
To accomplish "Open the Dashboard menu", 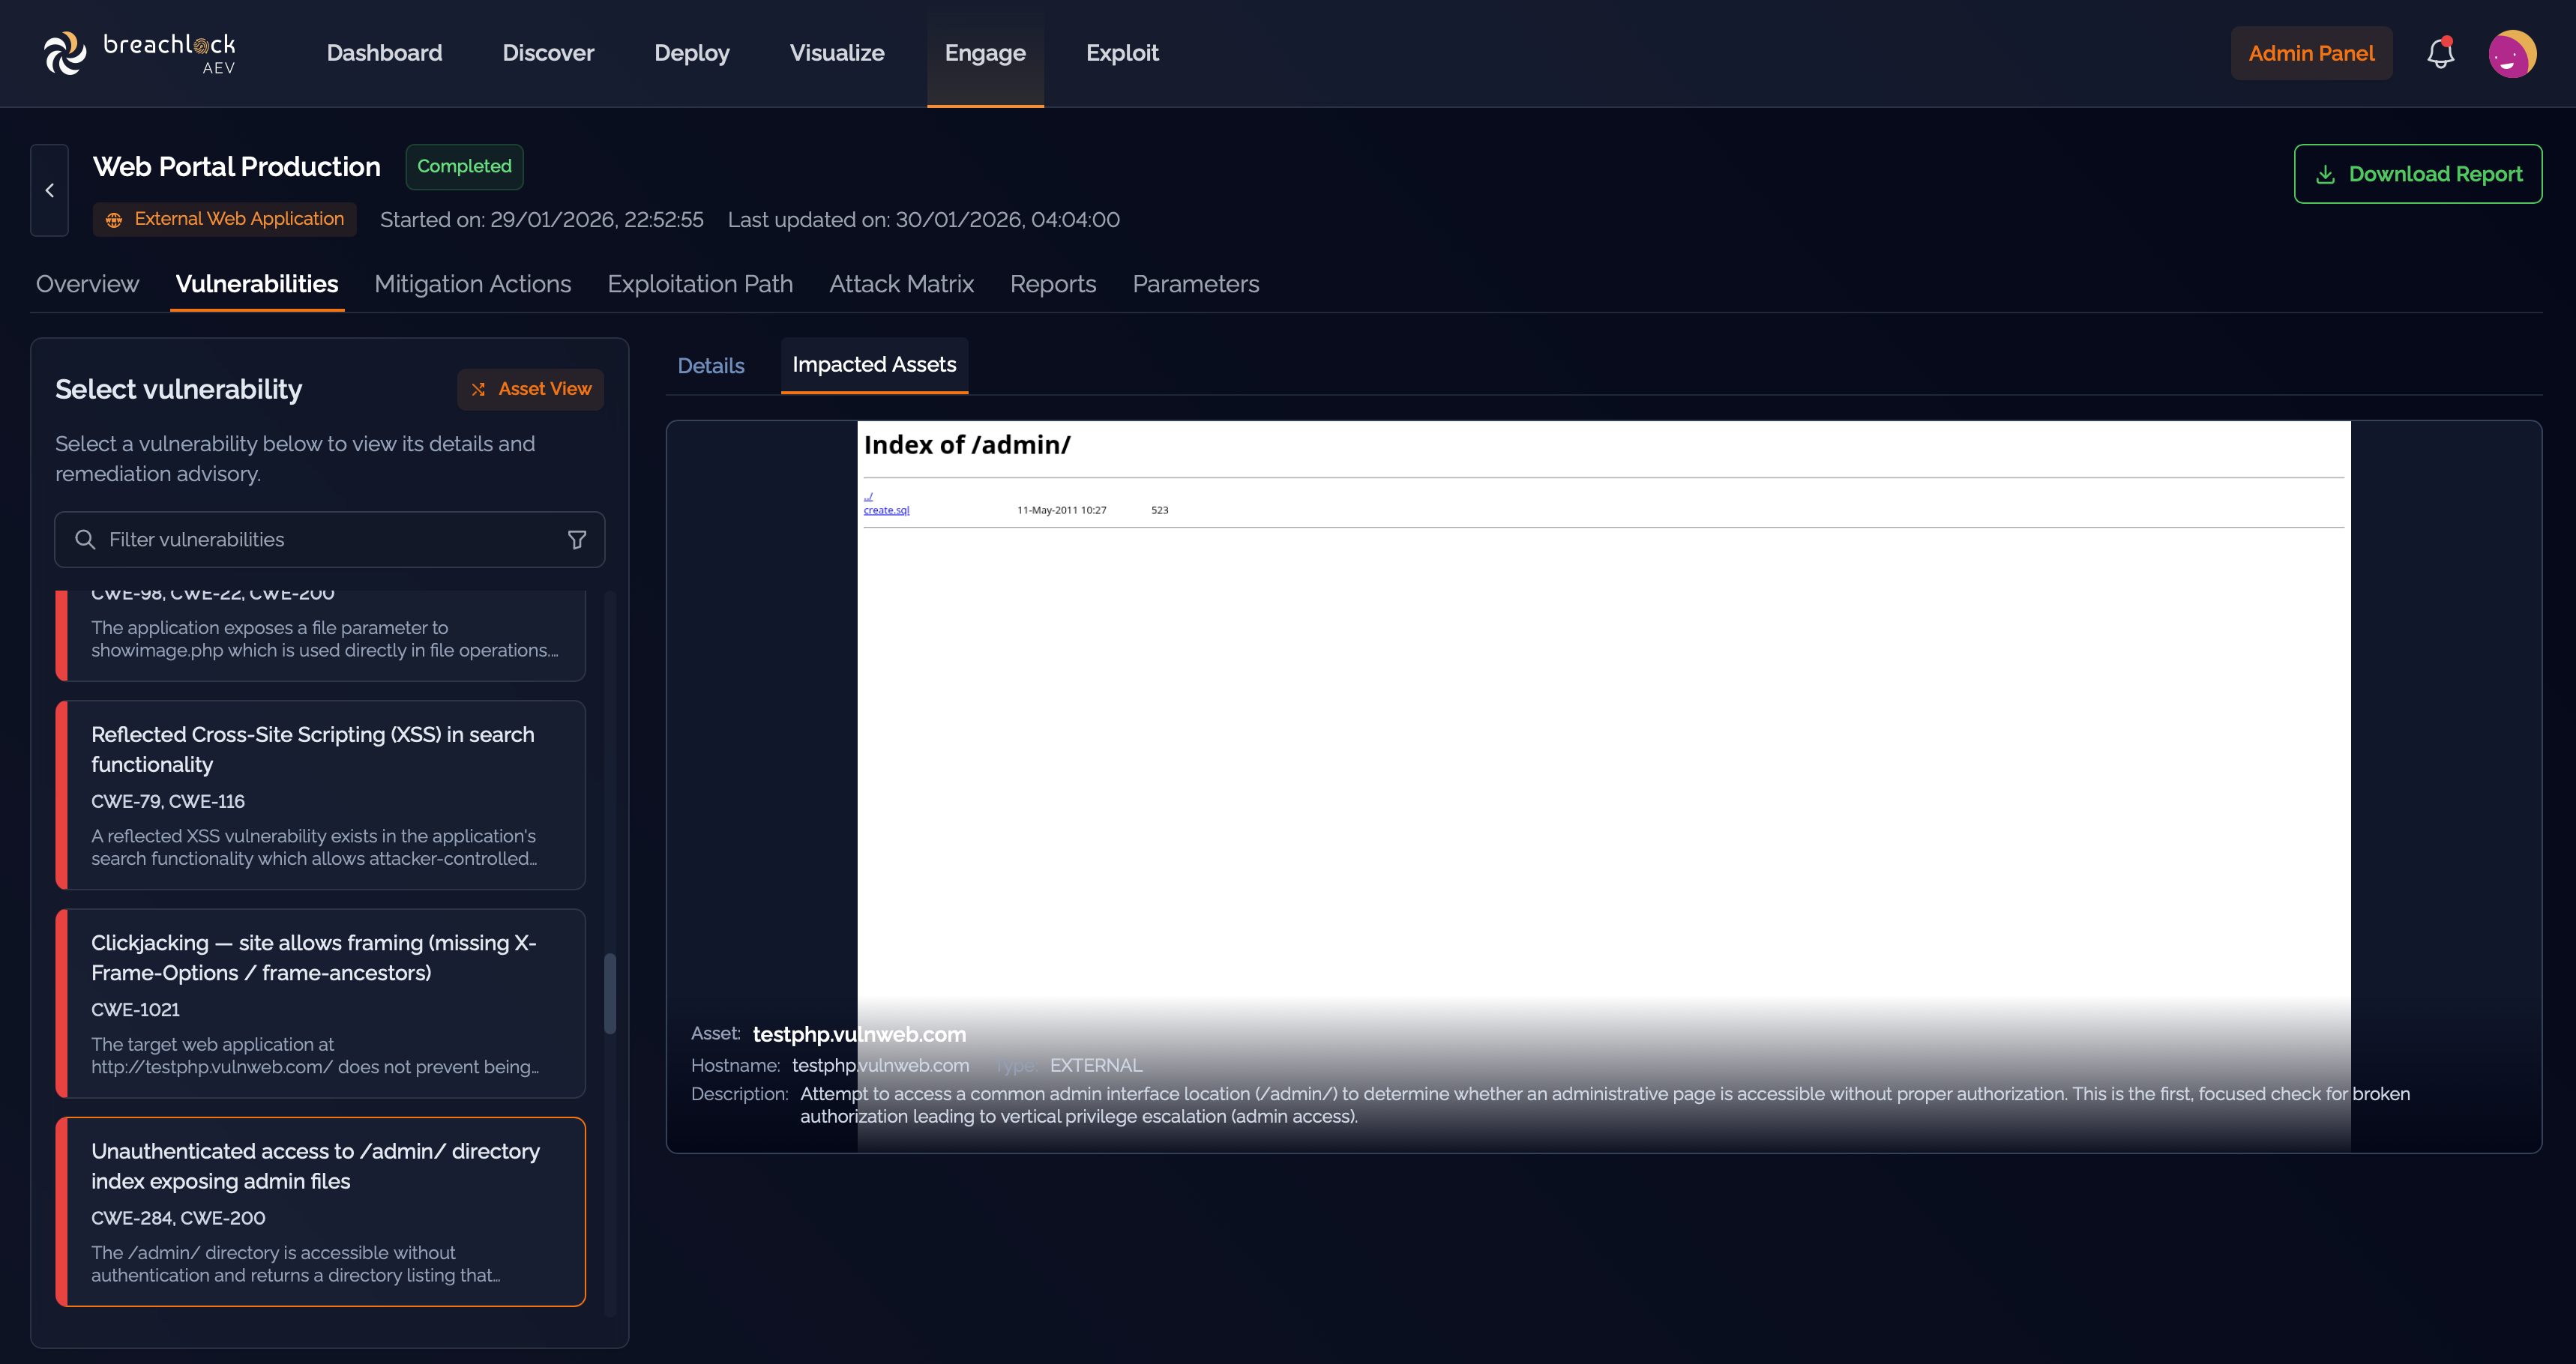I will click(x=384, y=53).
